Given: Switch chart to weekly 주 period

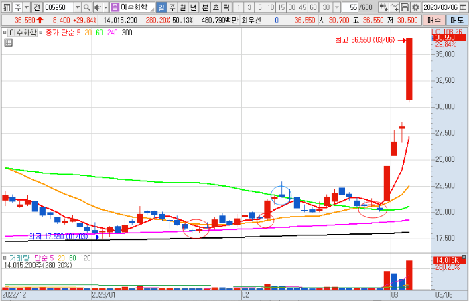Looking at the screenshot, I should point(172,7).
